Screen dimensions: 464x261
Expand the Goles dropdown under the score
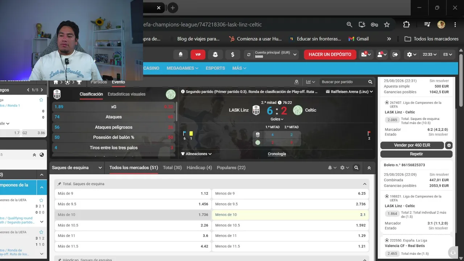pos(277,119)
